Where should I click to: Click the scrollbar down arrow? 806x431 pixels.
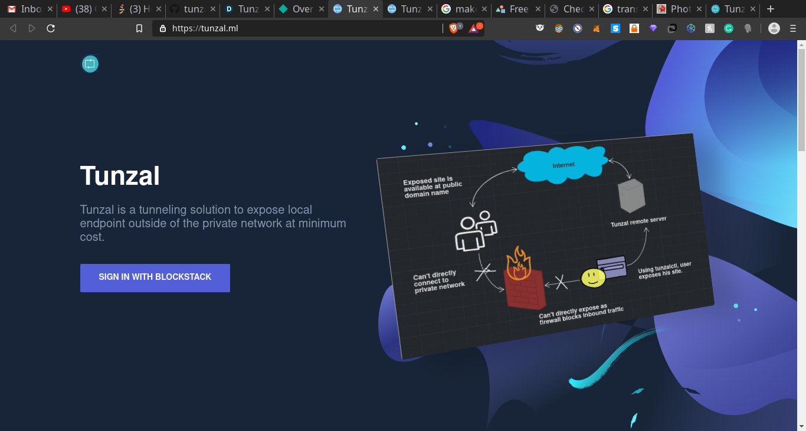[801, 426]
